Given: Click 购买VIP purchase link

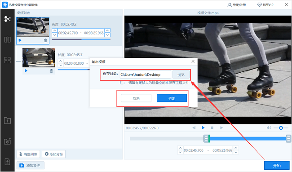Looking at the screenshot, I should click(265, 5).
